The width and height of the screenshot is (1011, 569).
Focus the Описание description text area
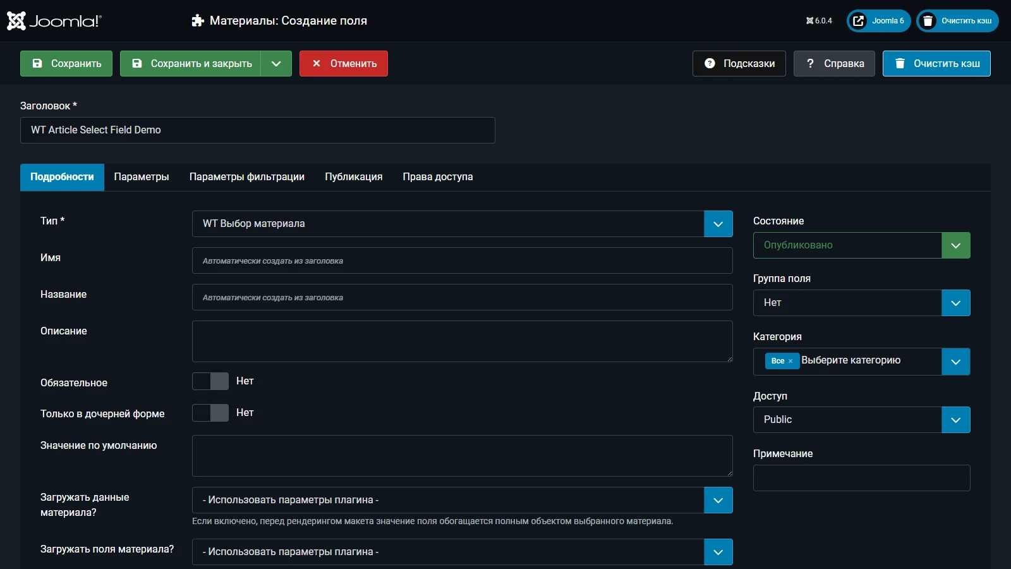coord(462,341)
